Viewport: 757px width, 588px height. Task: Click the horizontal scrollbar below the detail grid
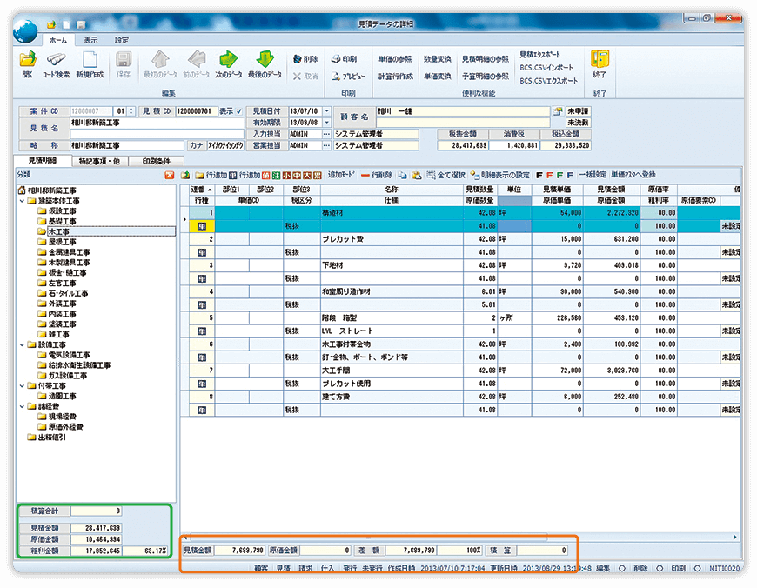[368, 537]
